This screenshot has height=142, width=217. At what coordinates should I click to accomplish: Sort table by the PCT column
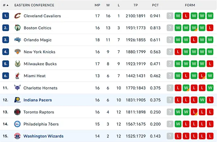point(155,5)
